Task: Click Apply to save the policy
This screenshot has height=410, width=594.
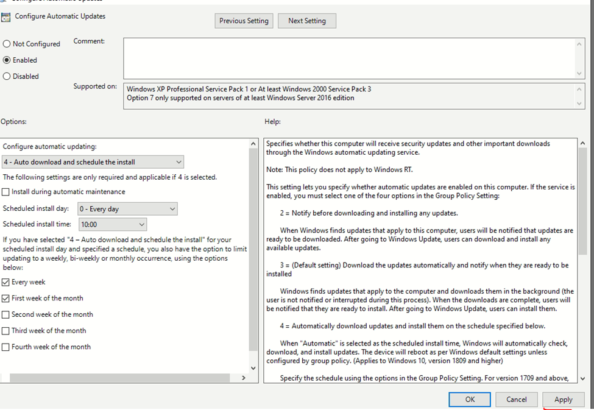Action: 563,400
